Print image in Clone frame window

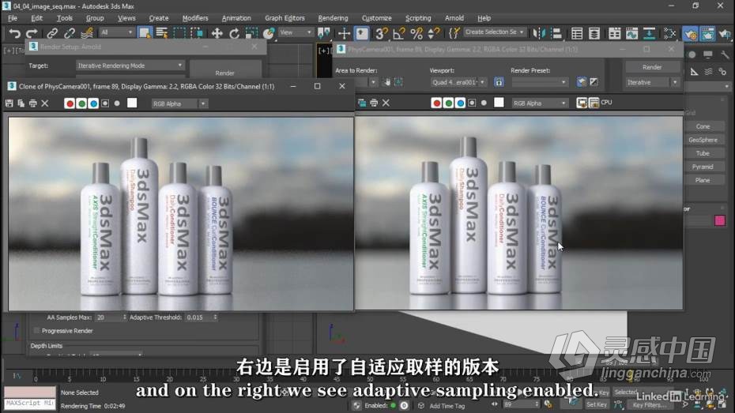[x=33, y=103]
